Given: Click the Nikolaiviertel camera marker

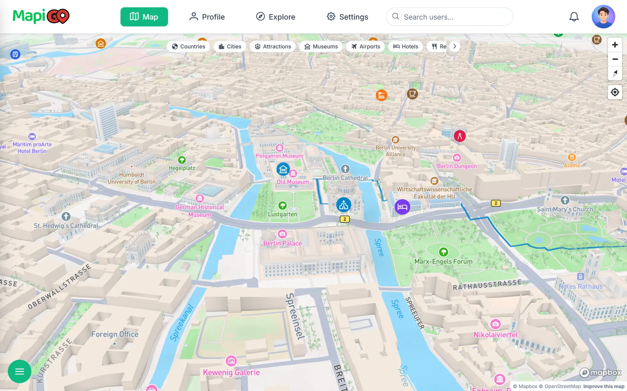Looking at the screenshot, I should point(495,324).
